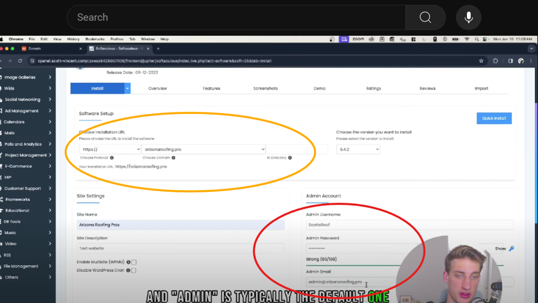Click the blue Install tab
Viewport: 538px width, 303px height.
[97, 88]
